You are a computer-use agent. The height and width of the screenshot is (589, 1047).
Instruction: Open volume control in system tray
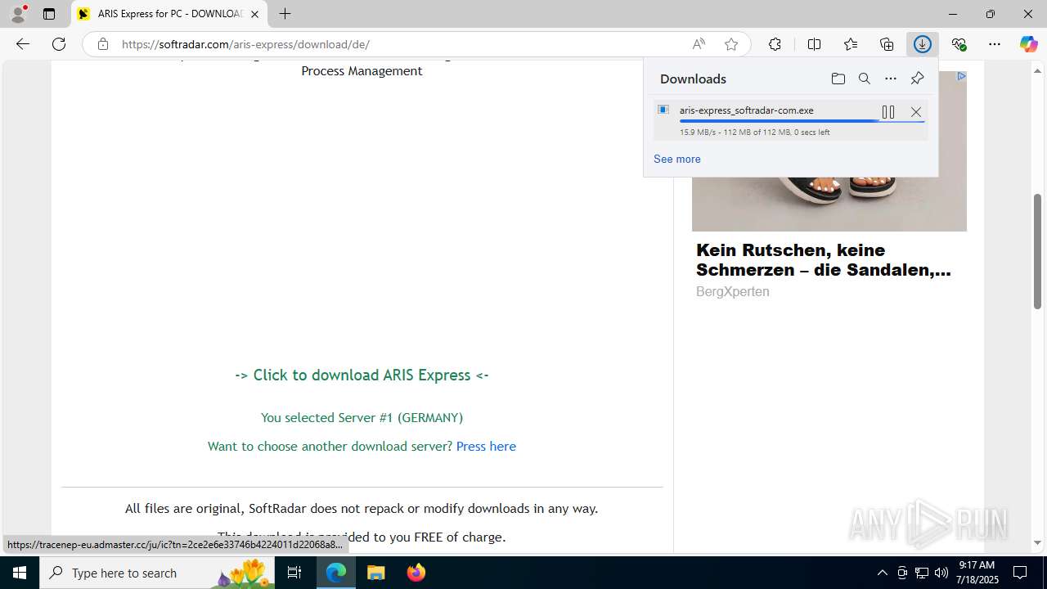click(941, 573)
